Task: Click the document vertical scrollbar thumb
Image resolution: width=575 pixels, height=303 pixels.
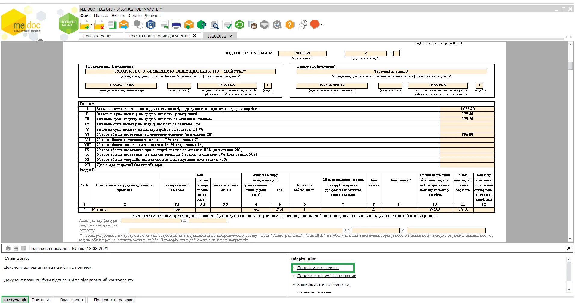Action: pos(570,65)
